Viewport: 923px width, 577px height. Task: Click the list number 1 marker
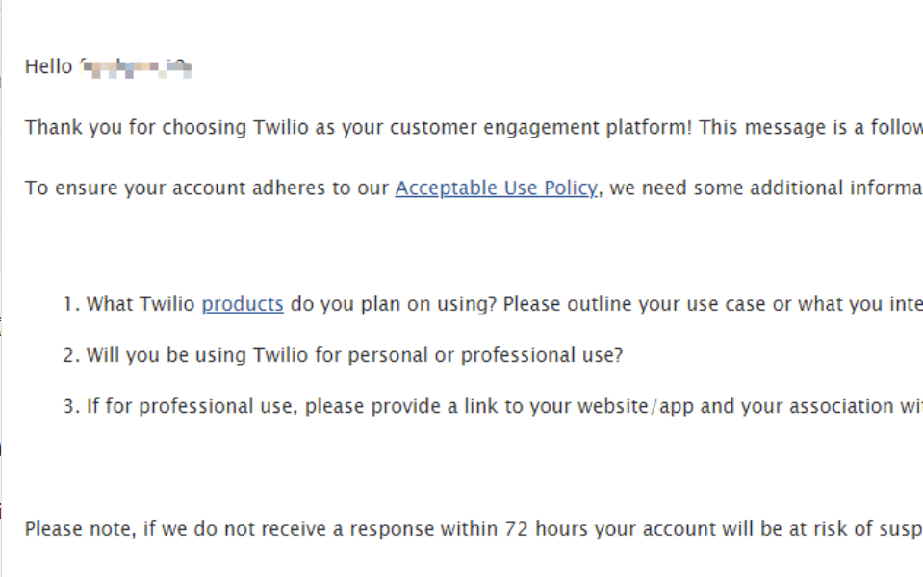point(69,305)
